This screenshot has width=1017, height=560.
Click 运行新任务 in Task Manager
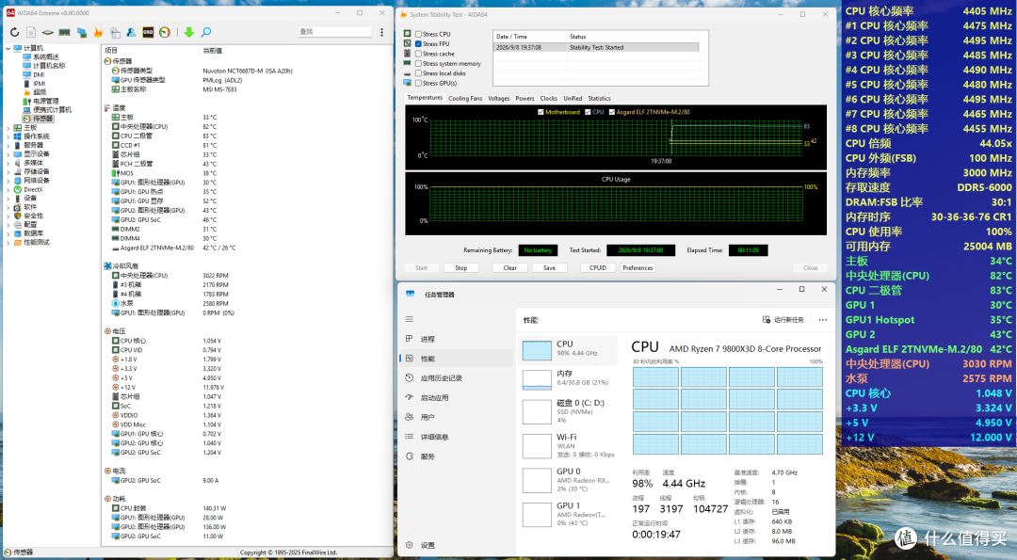coord(783,320)
